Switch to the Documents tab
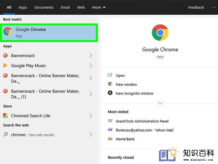218x164 pixels. [x=44, y=8]
